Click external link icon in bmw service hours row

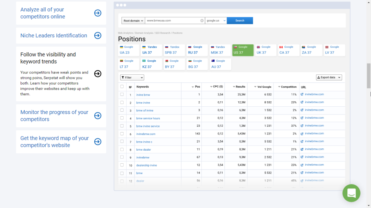pos(302,118)
